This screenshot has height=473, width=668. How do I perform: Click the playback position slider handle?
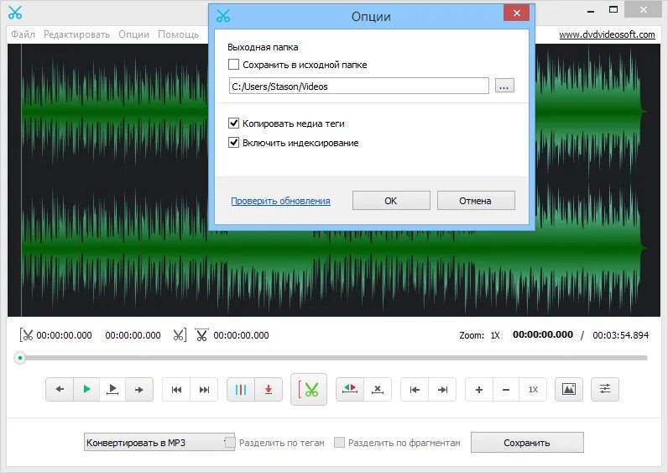20,358
